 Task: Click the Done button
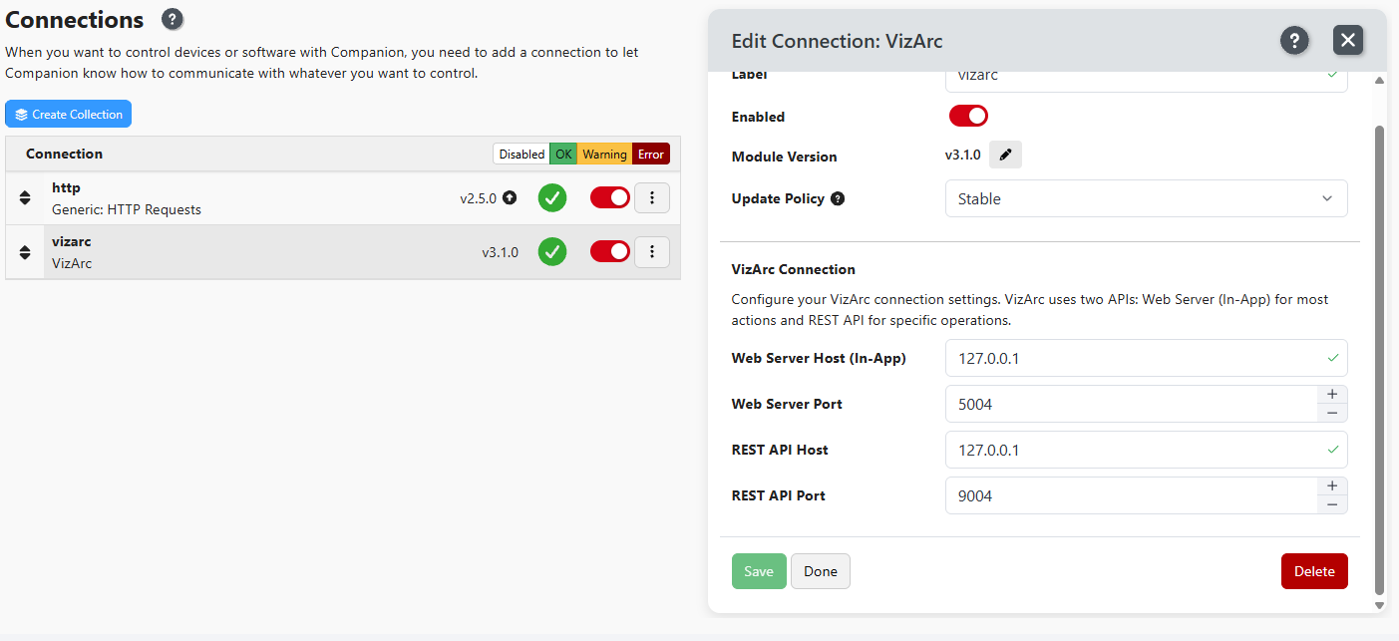click(x=821, y=571)
